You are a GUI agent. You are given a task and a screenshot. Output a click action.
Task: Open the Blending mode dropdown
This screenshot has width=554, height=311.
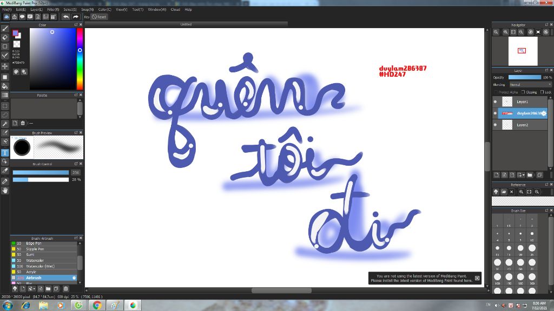pos(530,85)
